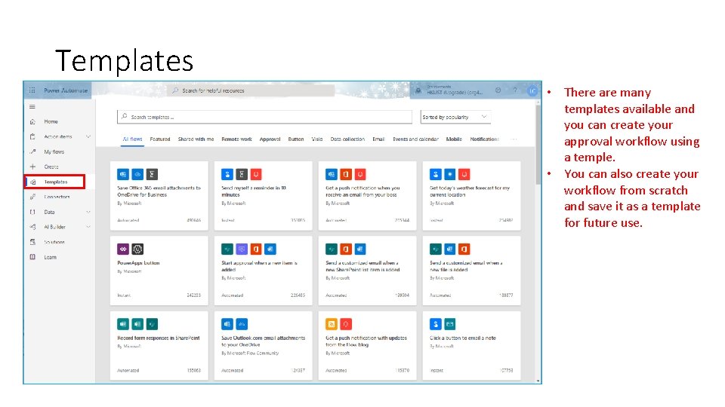Click the Learn book icon
The width and height of the screenshot is (725, 407).
(x=32, y=257)
